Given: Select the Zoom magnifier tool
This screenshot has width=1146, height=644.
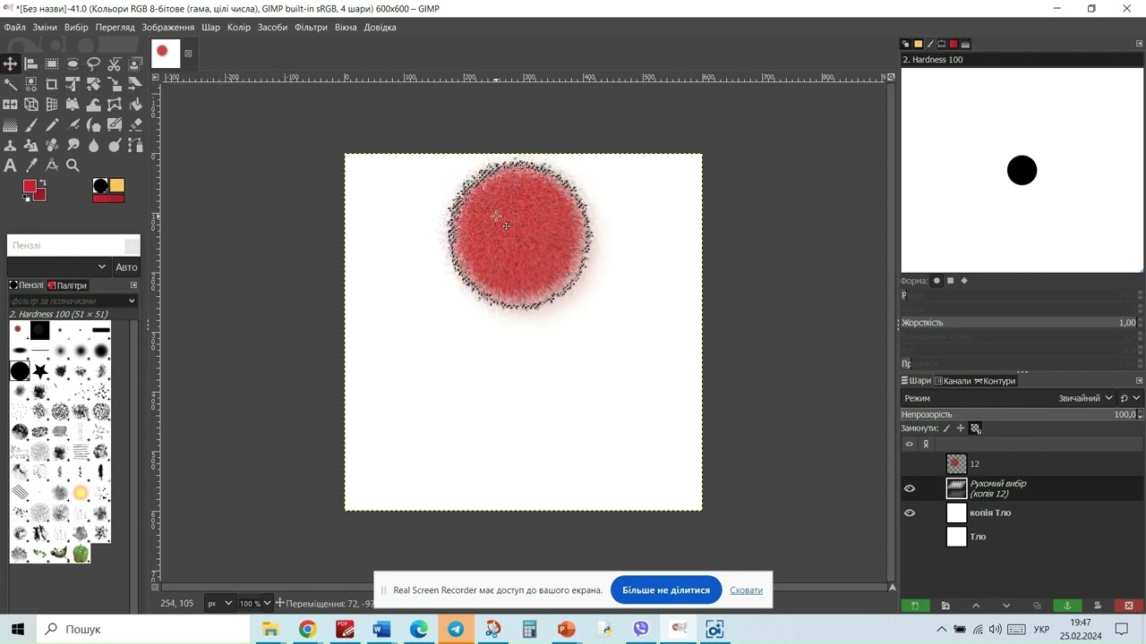Looking at the screenshot, I should pyautogui.click(x=73, y=165).
